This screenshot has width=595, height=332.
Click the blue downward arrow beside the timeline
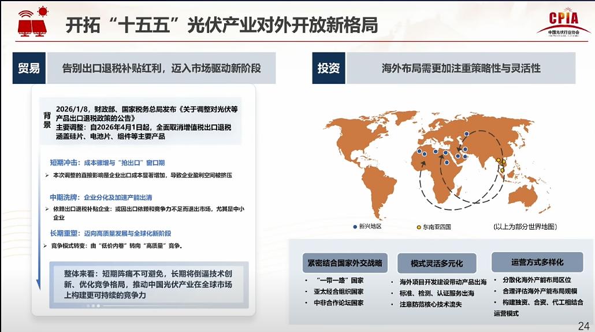[39, 283]
